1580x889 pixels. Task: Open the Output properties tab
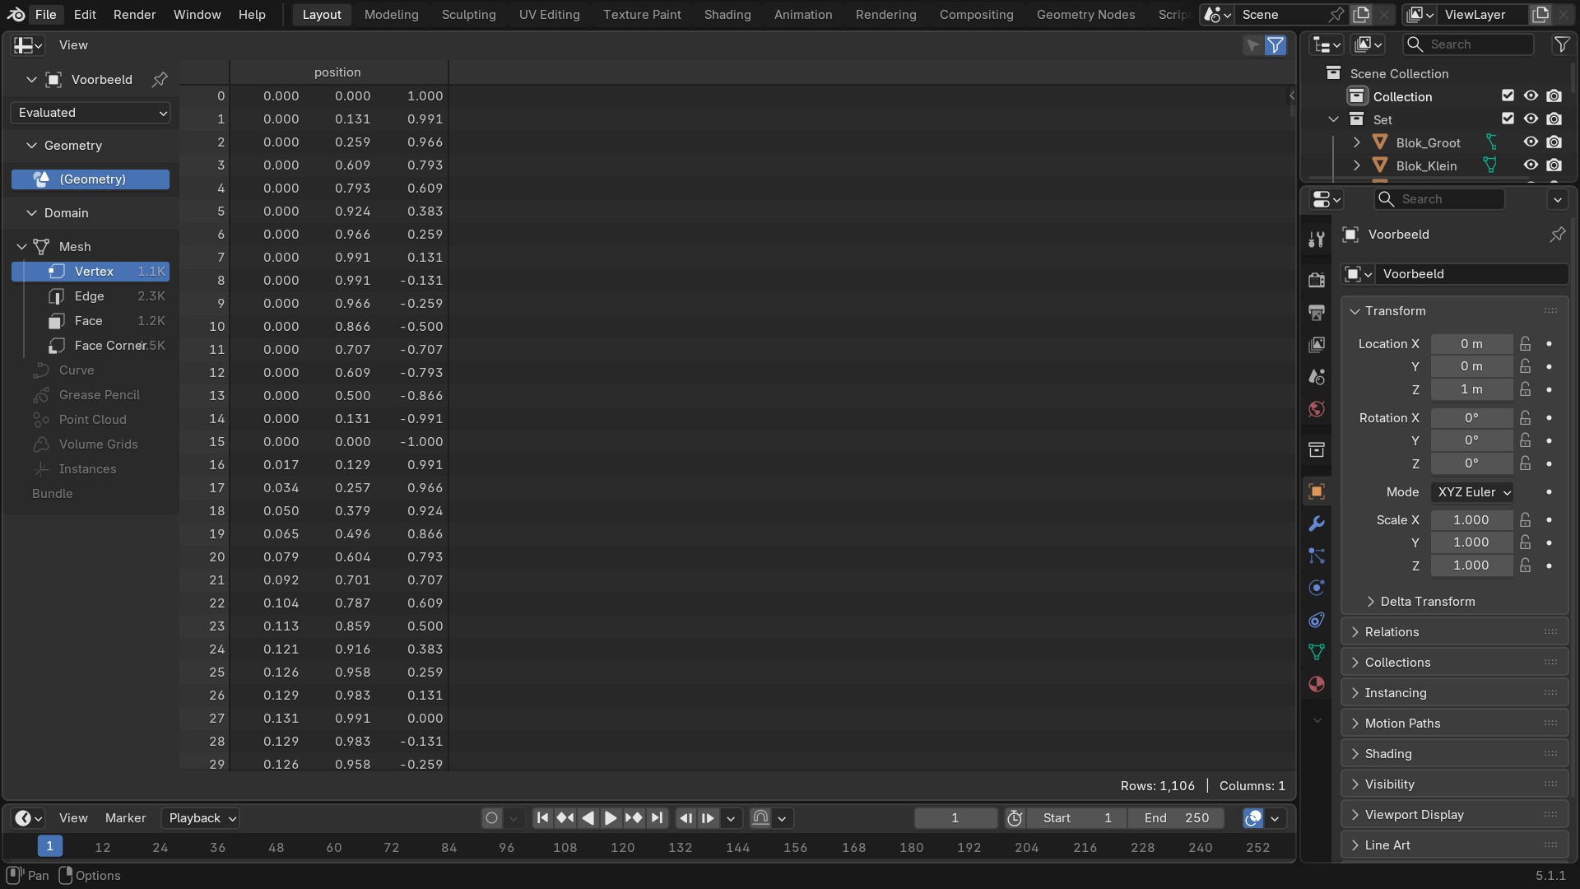[x=1317, y=312]
